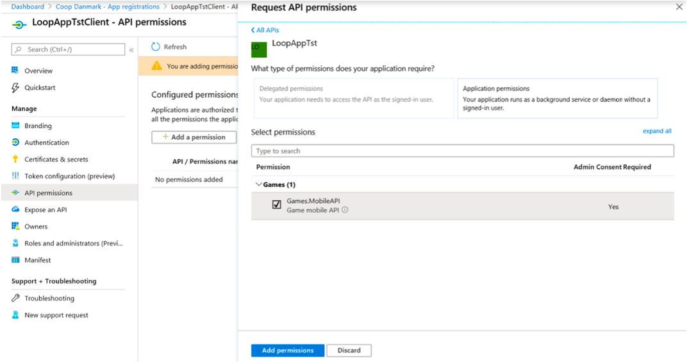Click the LoopAppTst green logo tile

point(258,49)
